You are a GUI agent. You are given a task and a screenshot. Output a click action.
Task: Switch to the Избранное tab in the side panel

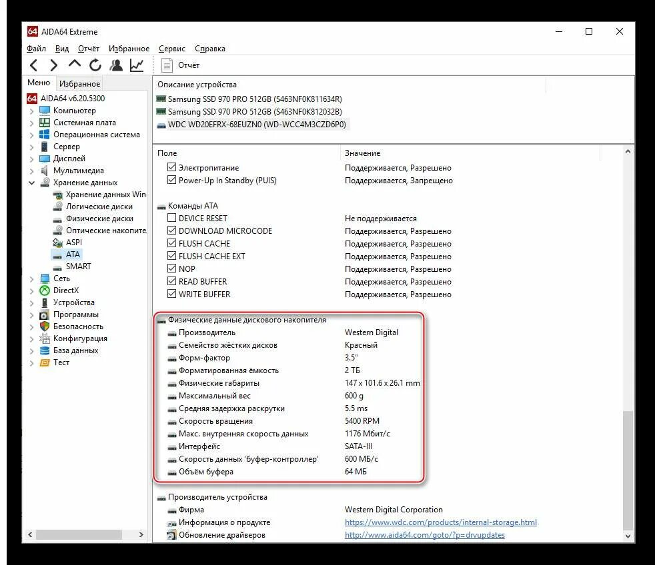(x=79, y=84)
